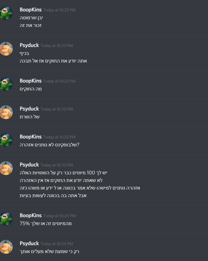Click the timestamp on the 75% message
Viewport: 208px width, 261px height.
[59, 216]
